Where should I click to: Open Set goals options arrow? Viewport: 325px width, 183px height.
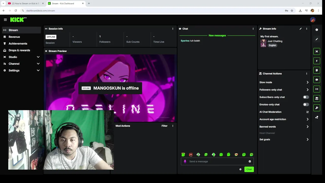click(307, 140)
